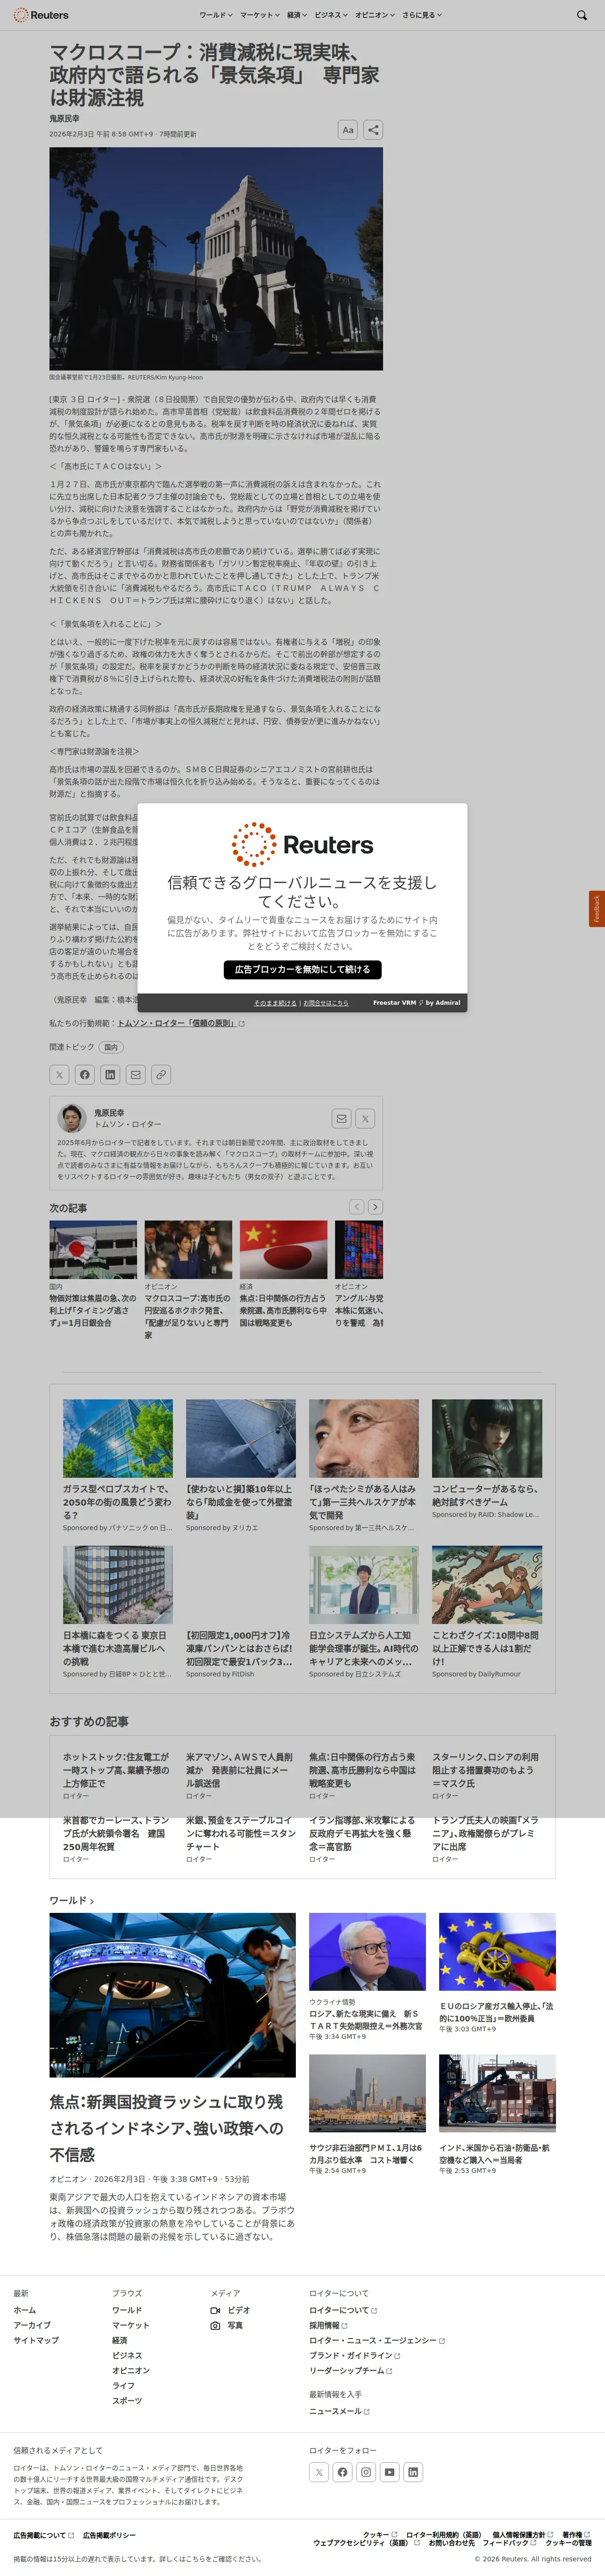Follow Reuters on Instagram in the footer

pos(367,2472)
